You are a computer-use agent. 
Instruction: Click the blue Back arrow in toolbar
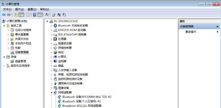(4, 15)
